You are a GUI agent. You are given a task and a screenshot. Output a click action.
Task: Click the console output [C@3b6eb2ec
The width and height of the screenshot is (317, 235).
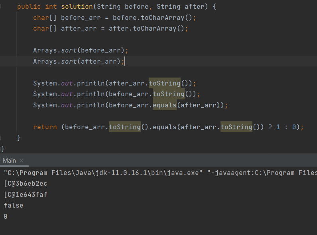[x=26, y=184]
